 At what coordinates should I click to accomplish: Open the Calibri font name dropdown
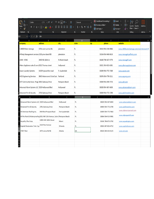[x=42, y=22]
